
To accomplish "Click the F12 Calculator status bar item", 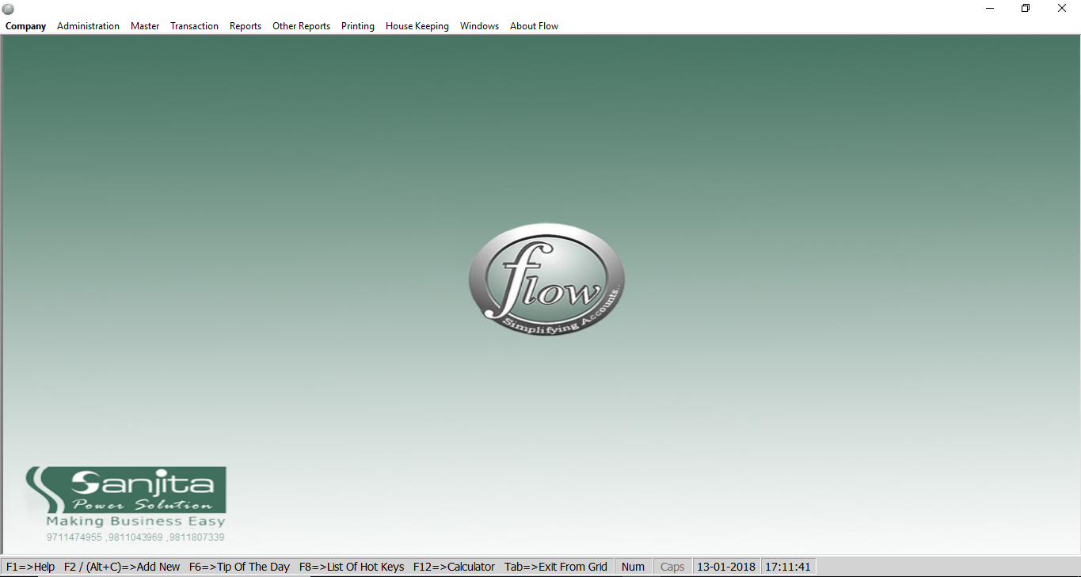I will (x=454, y=567).
